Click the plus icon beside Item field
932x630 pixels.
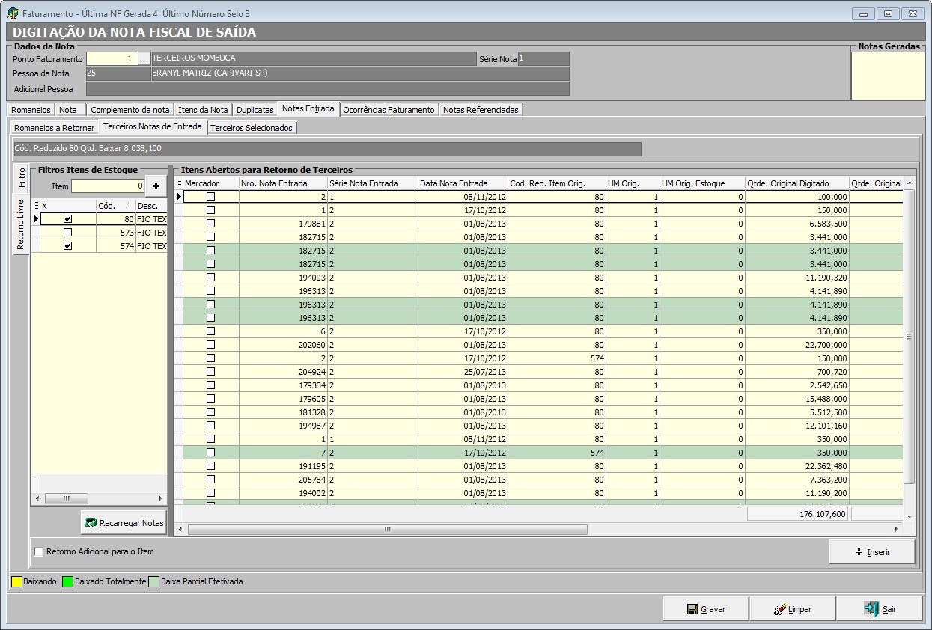click(x=156, y=186)
